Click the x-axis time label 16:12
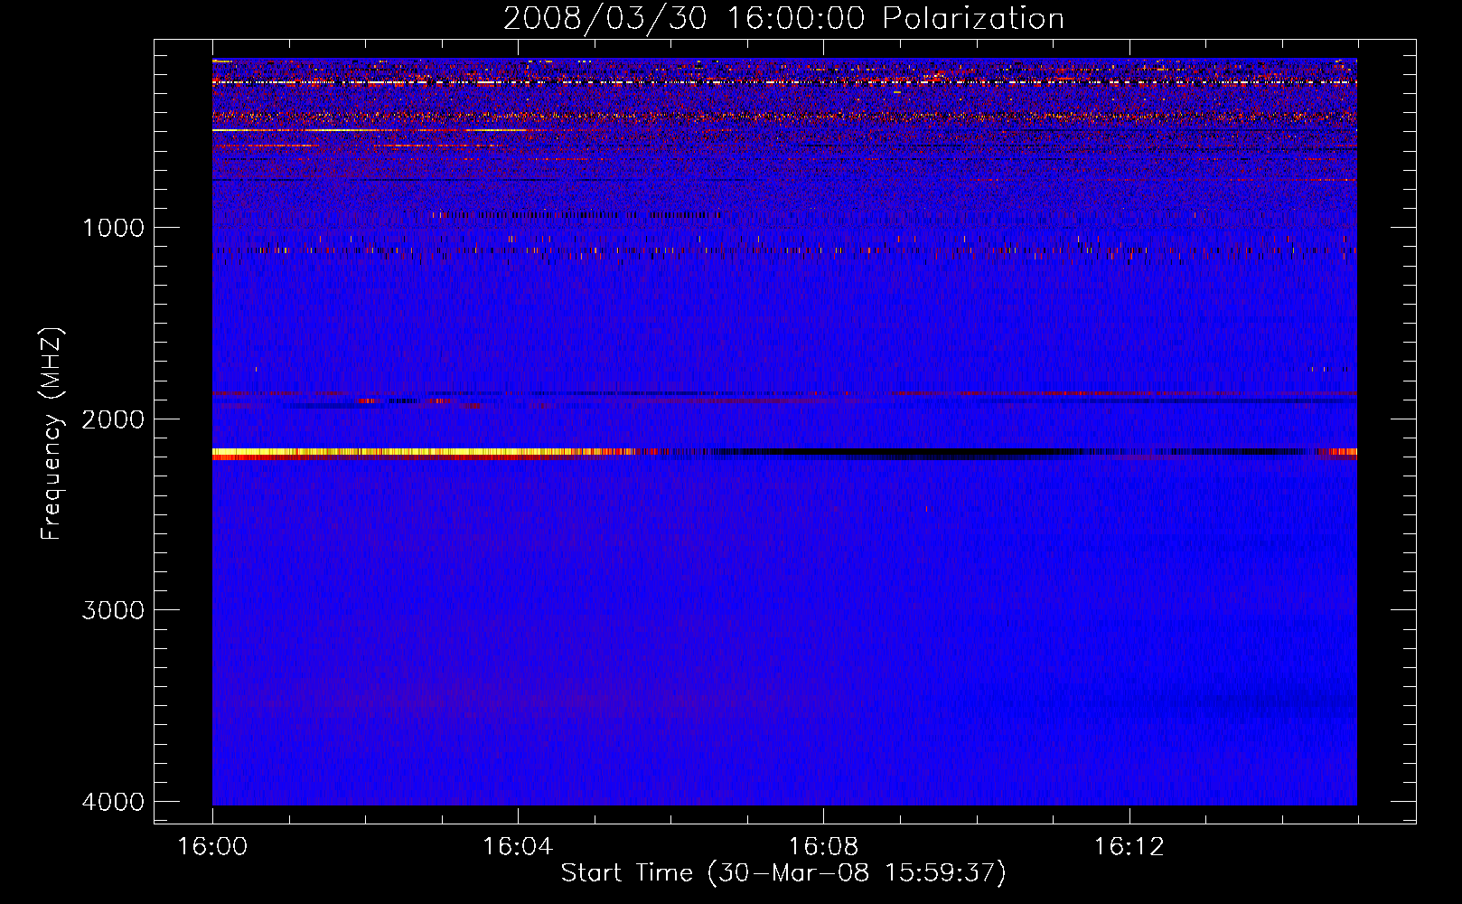This screenshot has height=904, width=1462. tap(1129, 847)
